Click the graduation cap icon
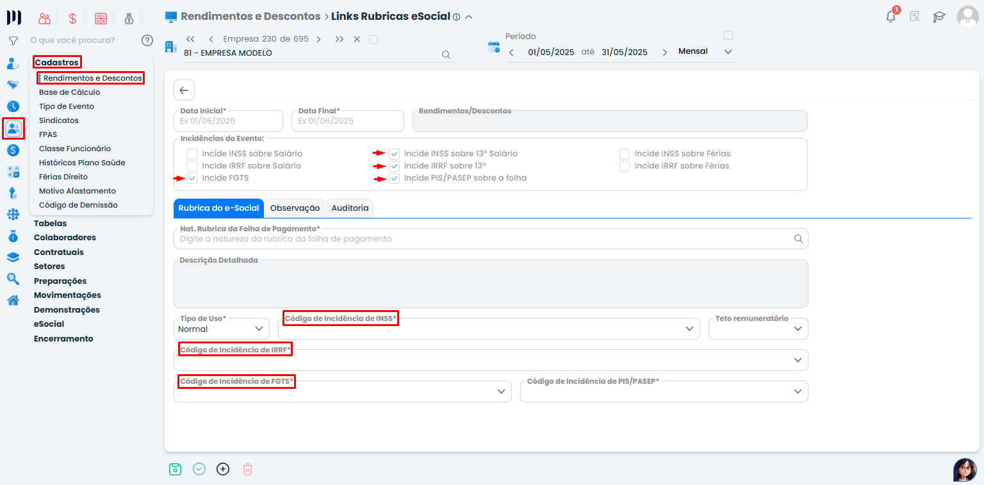 (x=939, y=17)
